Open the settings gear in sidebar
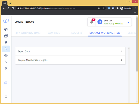This screenshot has width=139, height=104. (6, 68)
